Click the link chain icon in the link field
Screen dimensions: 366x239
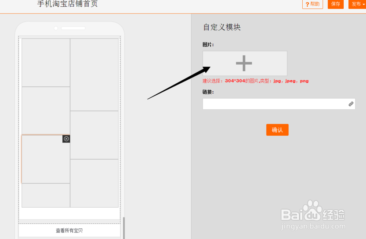[x=351, y=104]
